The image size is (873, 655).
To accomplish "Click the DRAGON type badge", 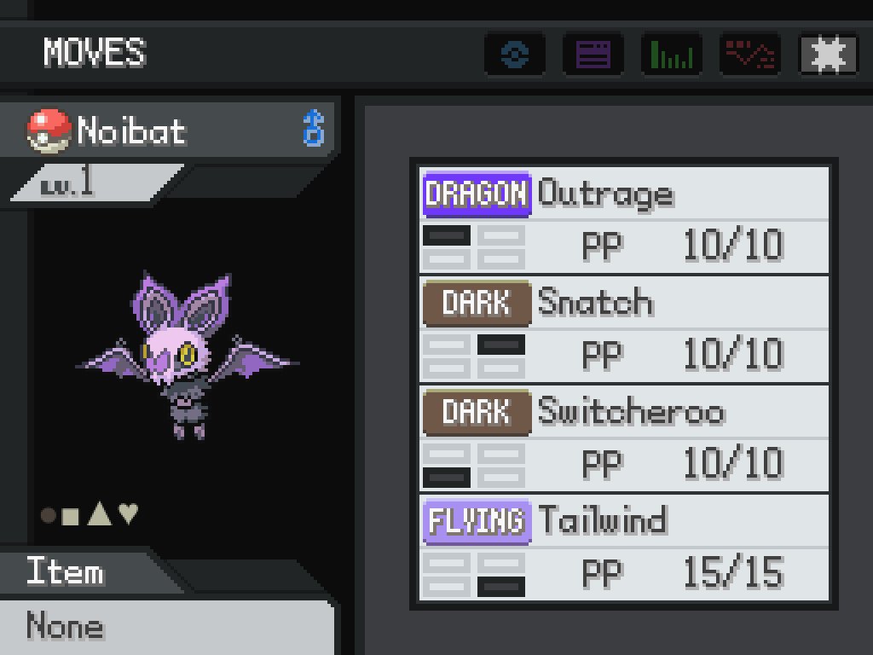I will pyautogui.click(x=477, y=194).
